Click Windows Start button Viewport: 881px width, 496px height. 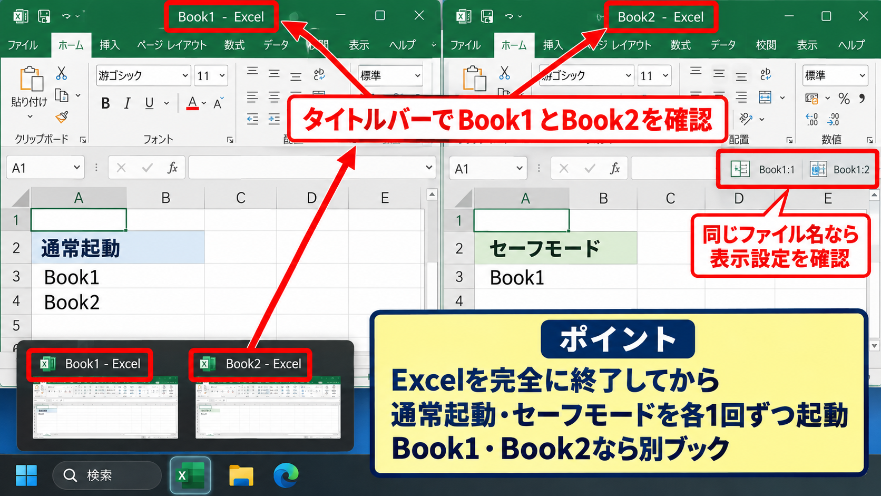[26, 475]
